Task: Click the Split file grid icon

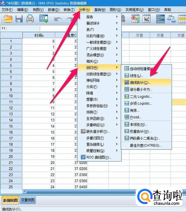Action: point(160,19)
